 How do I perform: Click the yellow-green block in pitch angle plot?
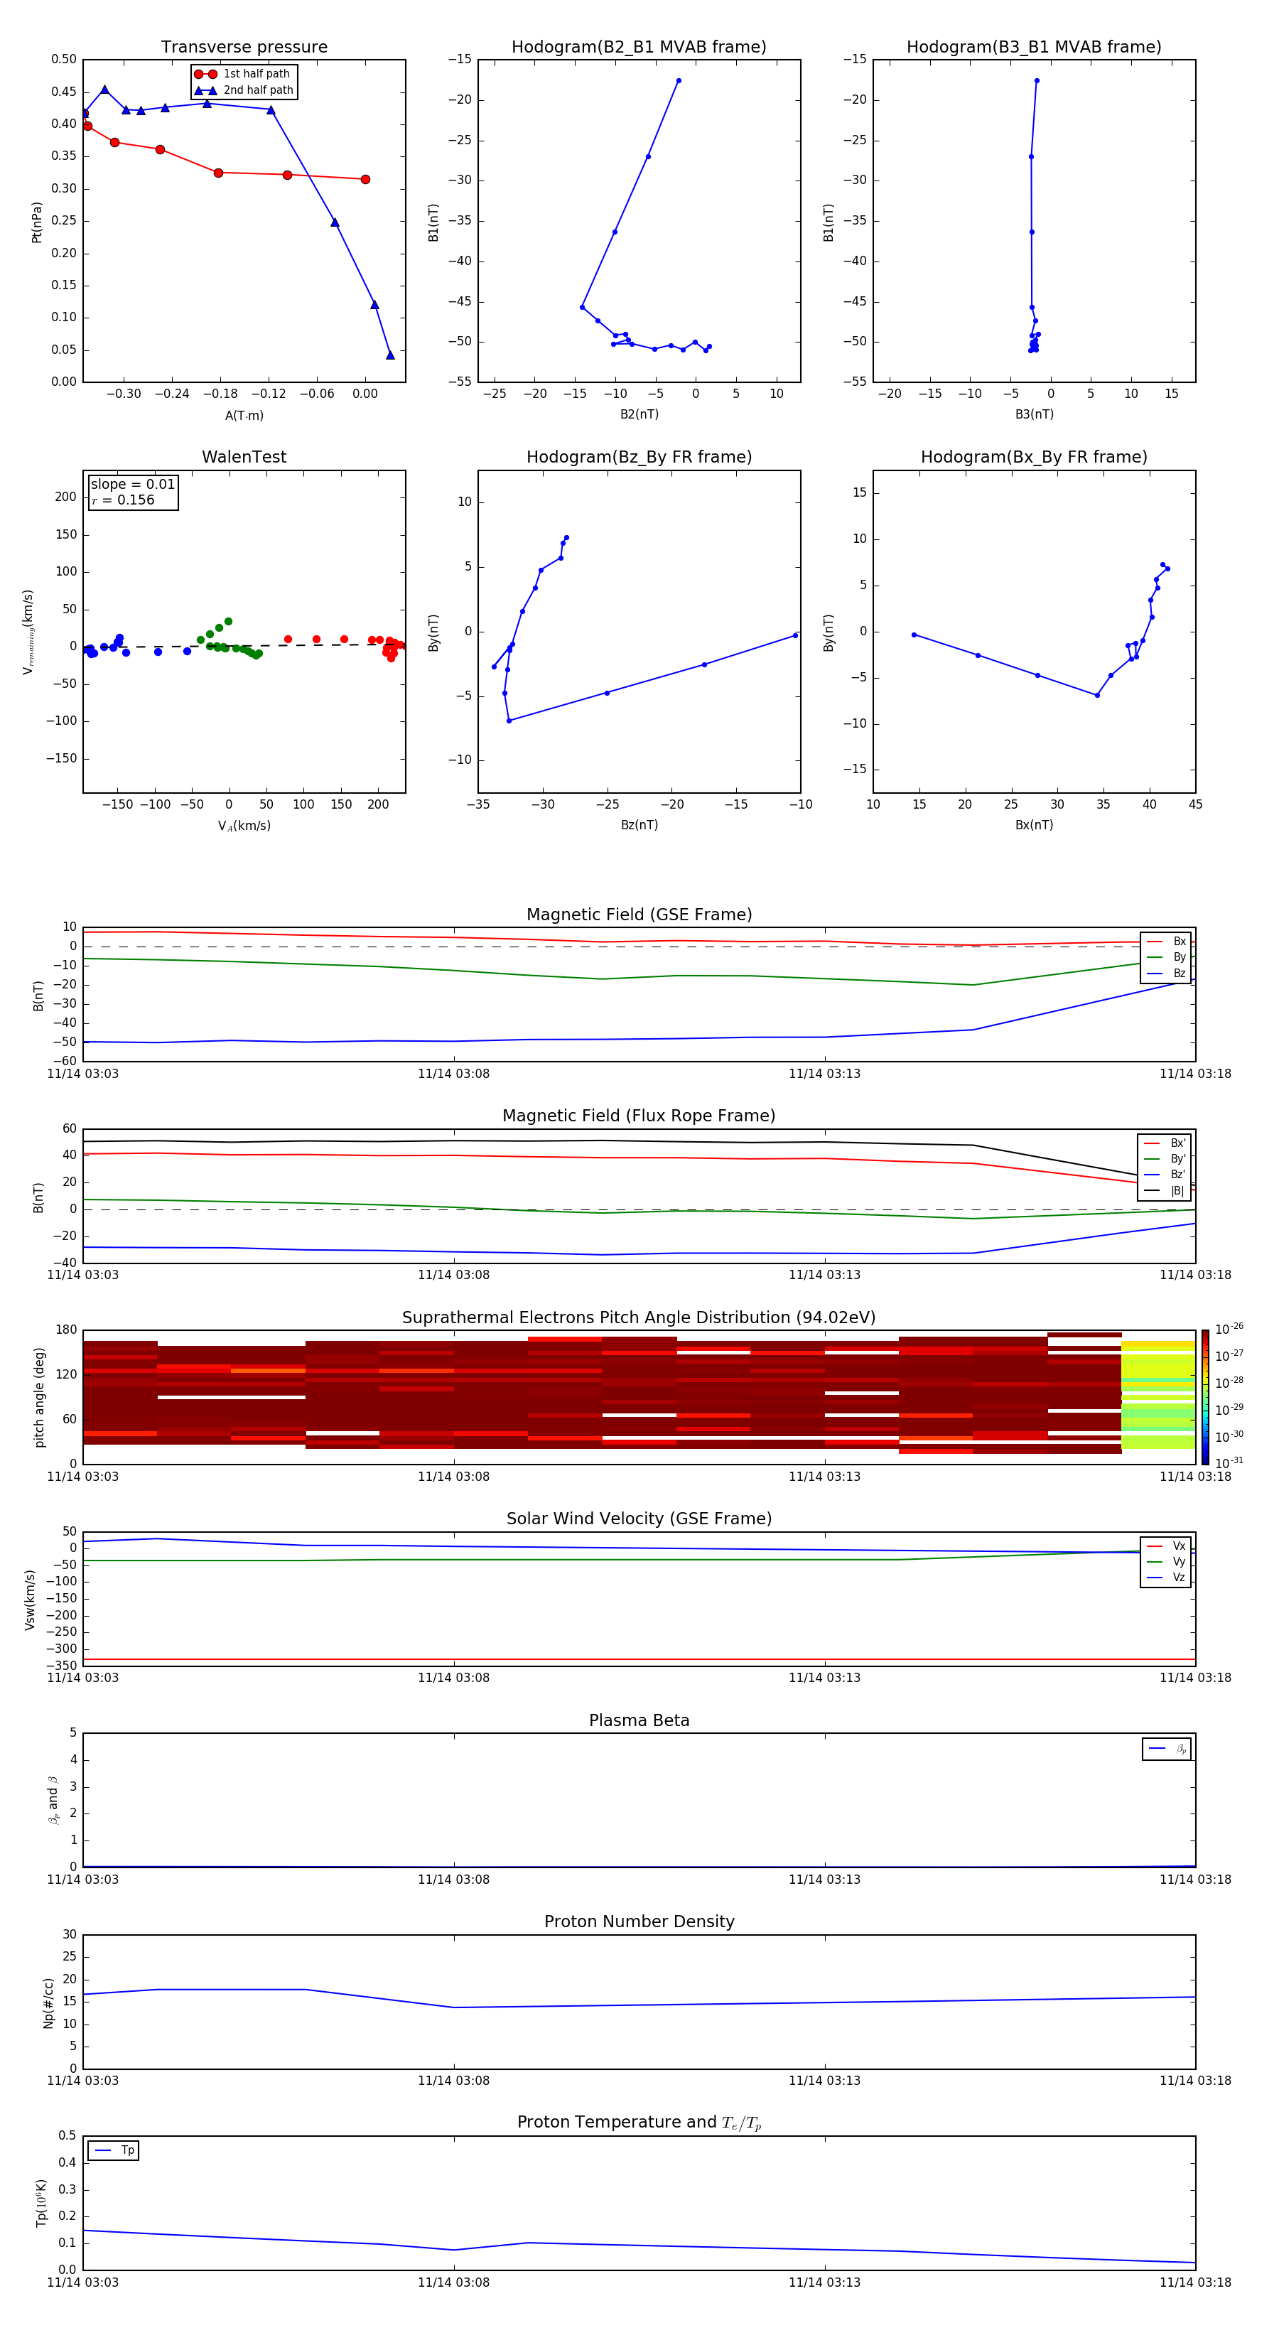[x=1158, y=1395]
